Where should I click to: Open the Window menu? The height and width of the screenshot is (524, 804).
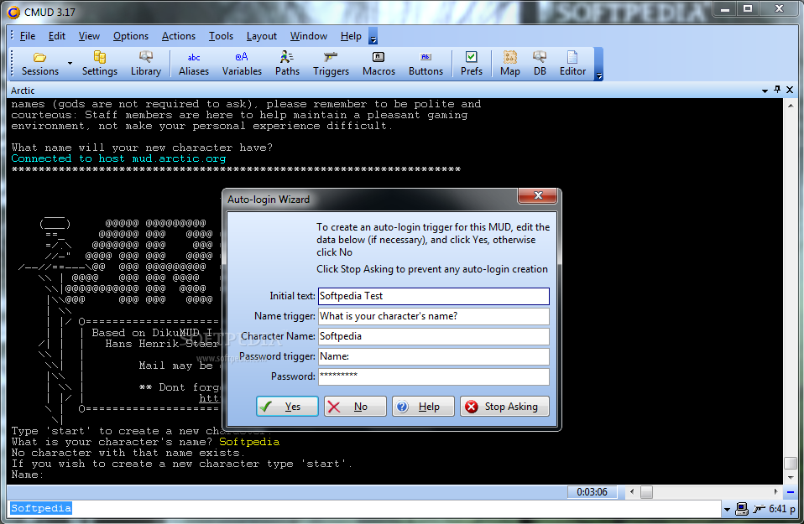[309, 36]
